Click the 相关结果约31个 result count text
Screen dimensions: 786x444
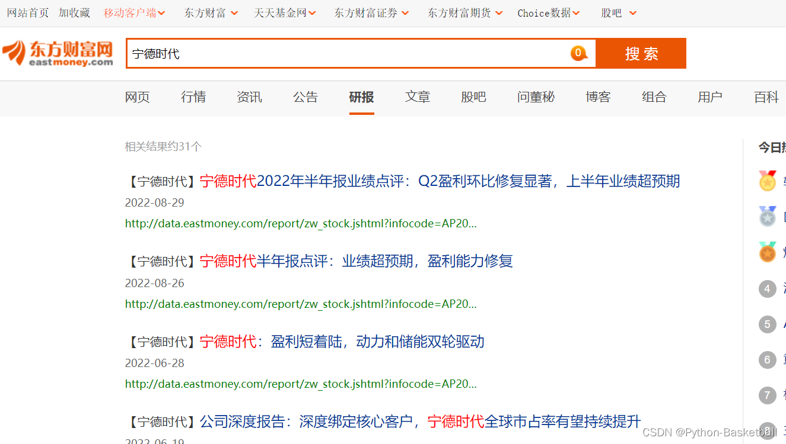[163, 146]
